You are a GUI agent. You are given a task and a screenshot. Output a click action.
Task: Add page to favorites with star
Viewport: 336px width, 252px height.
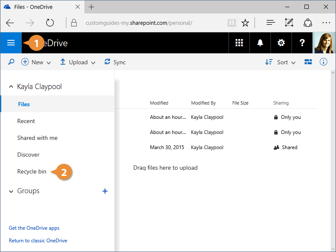click(245, 23)
